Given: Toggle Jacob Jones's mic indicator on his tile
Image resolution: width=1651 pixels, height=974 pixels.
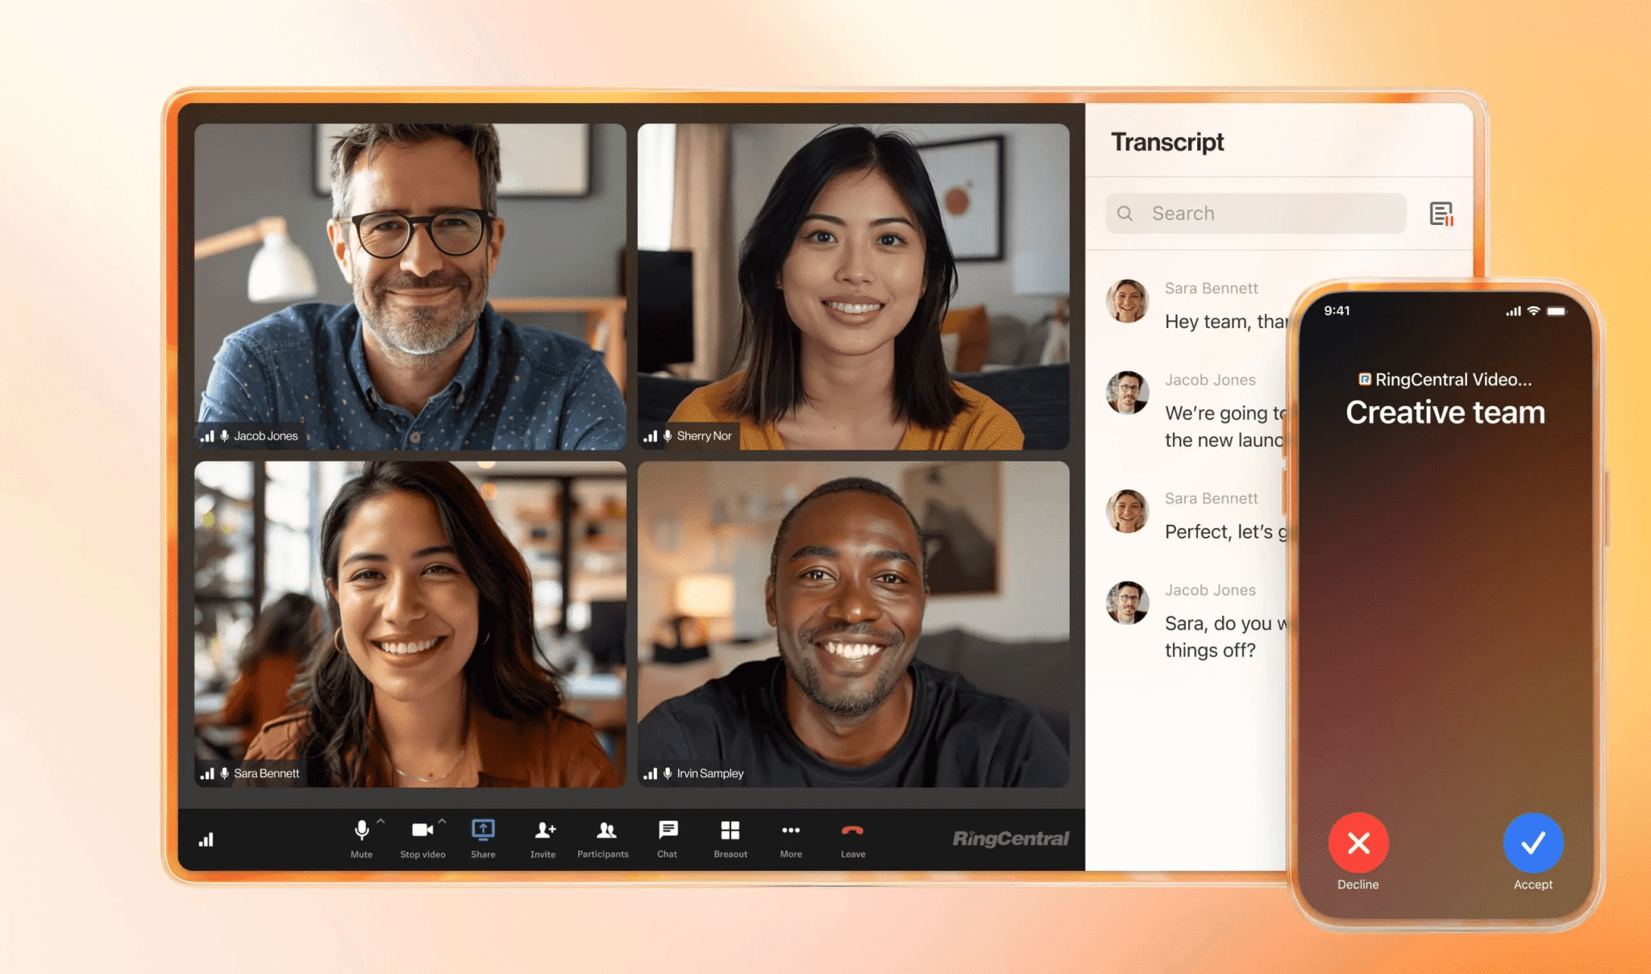Looking at the screenshot, I should point(223,435).
